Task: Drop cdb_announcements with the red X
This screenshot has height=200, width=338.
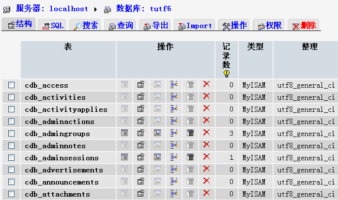Action: [x=206, y=181]
